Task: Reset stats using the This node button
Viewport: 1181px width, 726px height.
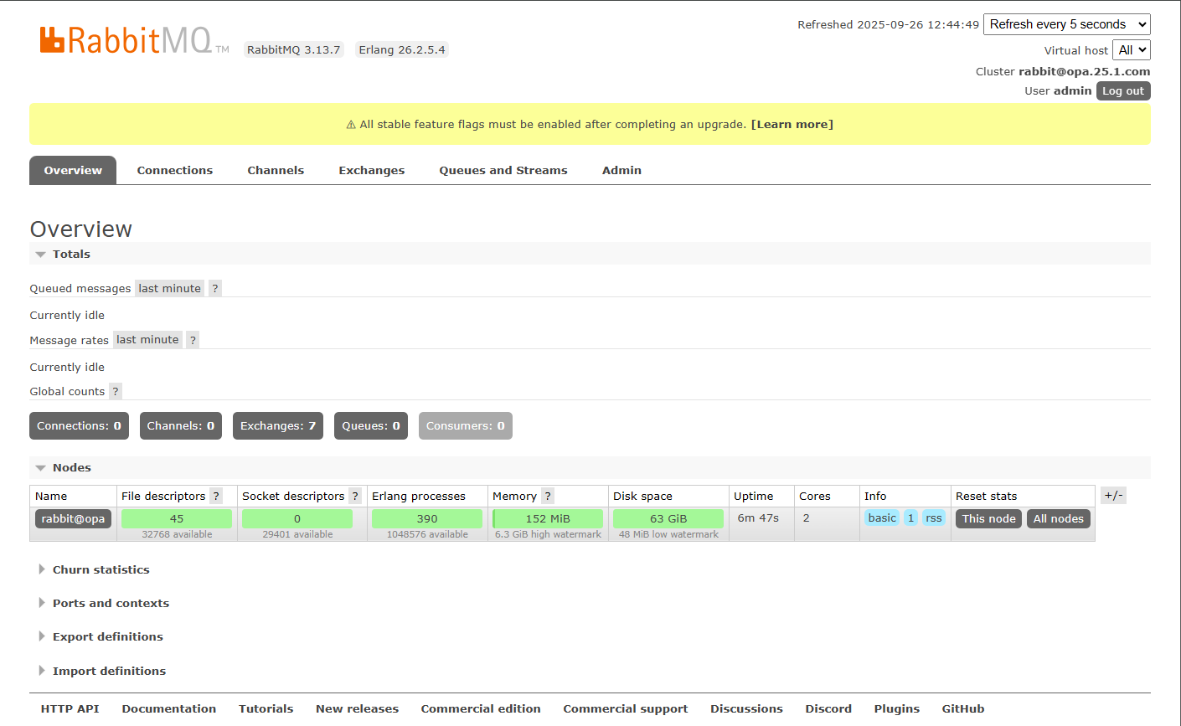Action: (x=988, y=518)
